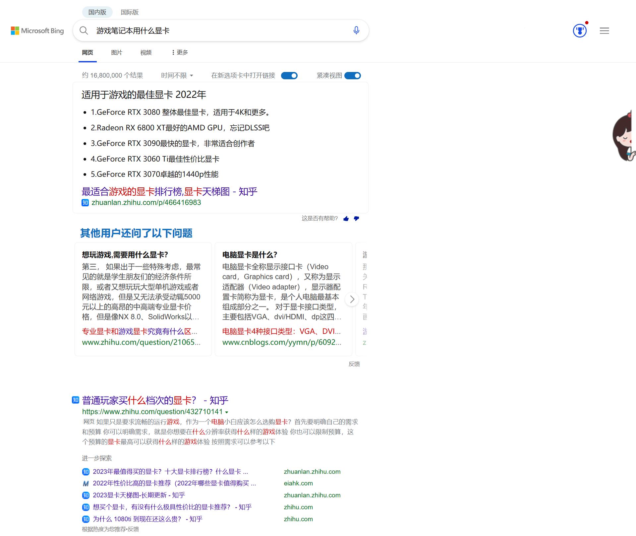The image size is (636, 536).
Task: Click the thumbs down feedback icon
Action: pyautogui.click(x=357, y=219)
